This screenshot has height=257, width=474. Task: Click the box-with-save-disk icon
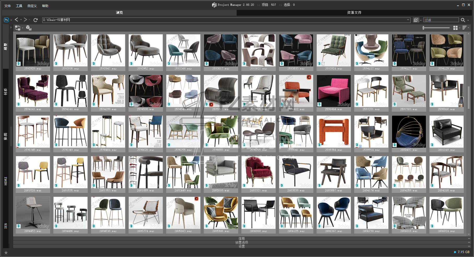(29, 28)
